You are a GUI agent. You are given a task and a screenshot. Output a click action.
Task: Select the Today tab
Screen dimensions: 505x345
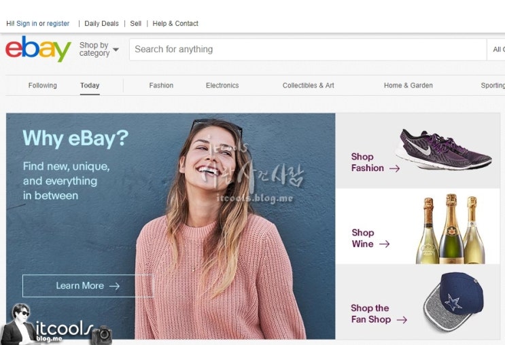click(90, 86)
